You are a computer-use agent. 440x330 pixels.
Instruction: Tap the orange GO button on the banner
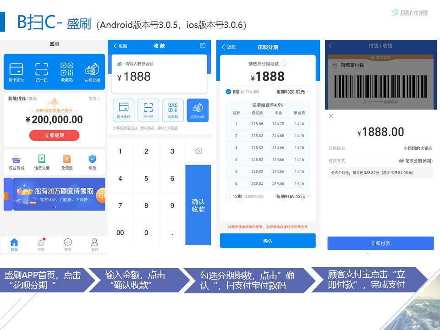click(101, 195)
